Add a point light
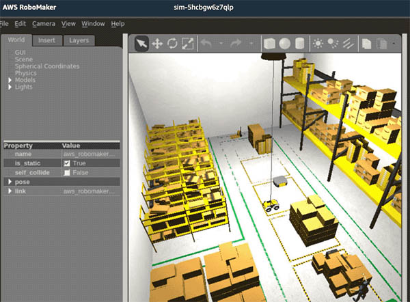Viewport: 410px width, 302px height. click(x=318, y=44)
